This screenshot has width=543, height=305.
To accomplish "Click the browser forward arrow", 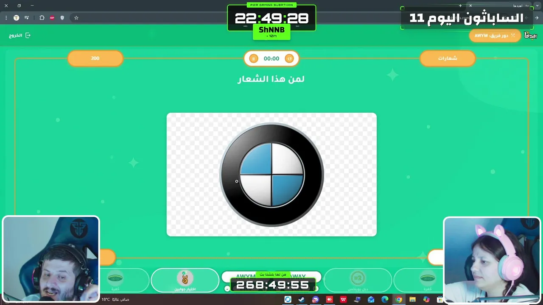I will [537, 18].
